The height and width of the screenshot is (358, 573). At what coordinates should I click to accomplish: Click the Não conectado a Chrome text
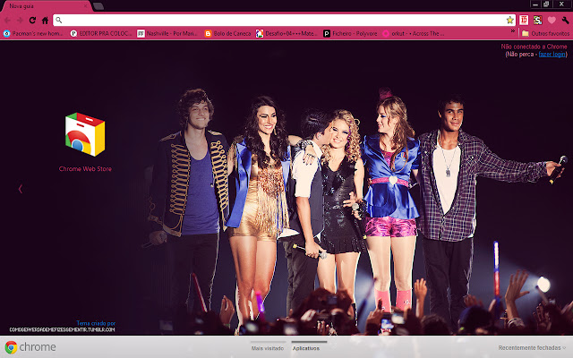coord(534,47)
